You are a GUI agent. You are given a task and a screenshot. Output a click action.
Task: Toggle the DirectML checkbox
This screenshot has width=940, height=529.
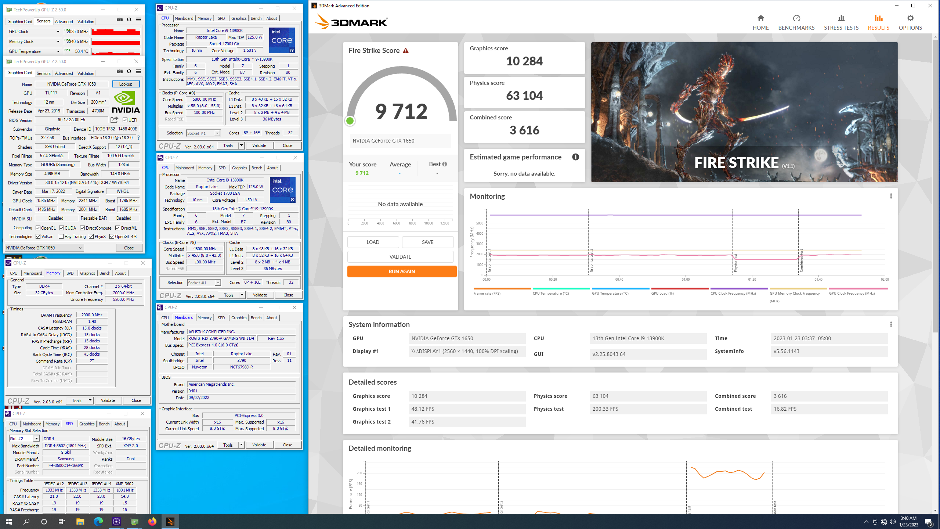pos(117,228)
